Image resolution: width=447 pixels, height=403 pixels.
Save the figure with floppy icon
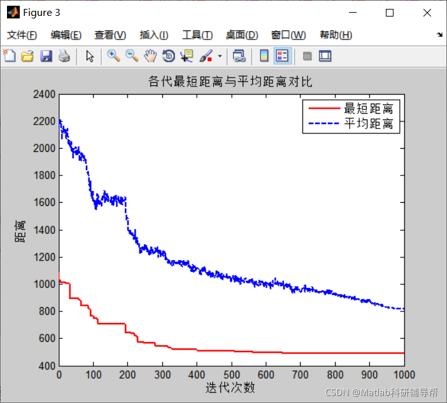(46, 56)
